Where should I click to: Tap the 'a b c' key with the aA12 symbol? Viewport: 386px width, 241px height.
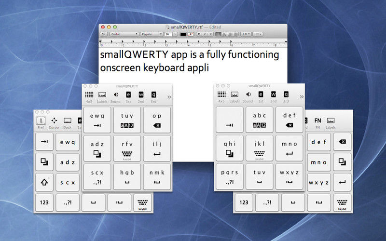coord(260,120)
